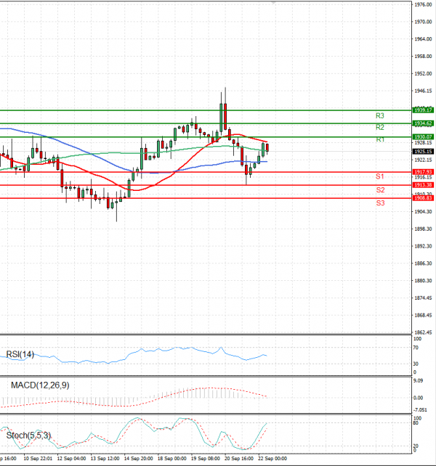436x466 pixels.
Task: Click the 10 Sep 22:01 time label
Action: (x=38, y=459)
